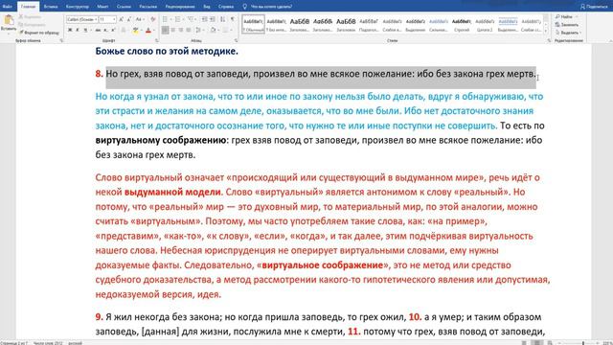Screen dimensions: 613x345
Task: Center-align the paragraph text
Action: point(173,30)
